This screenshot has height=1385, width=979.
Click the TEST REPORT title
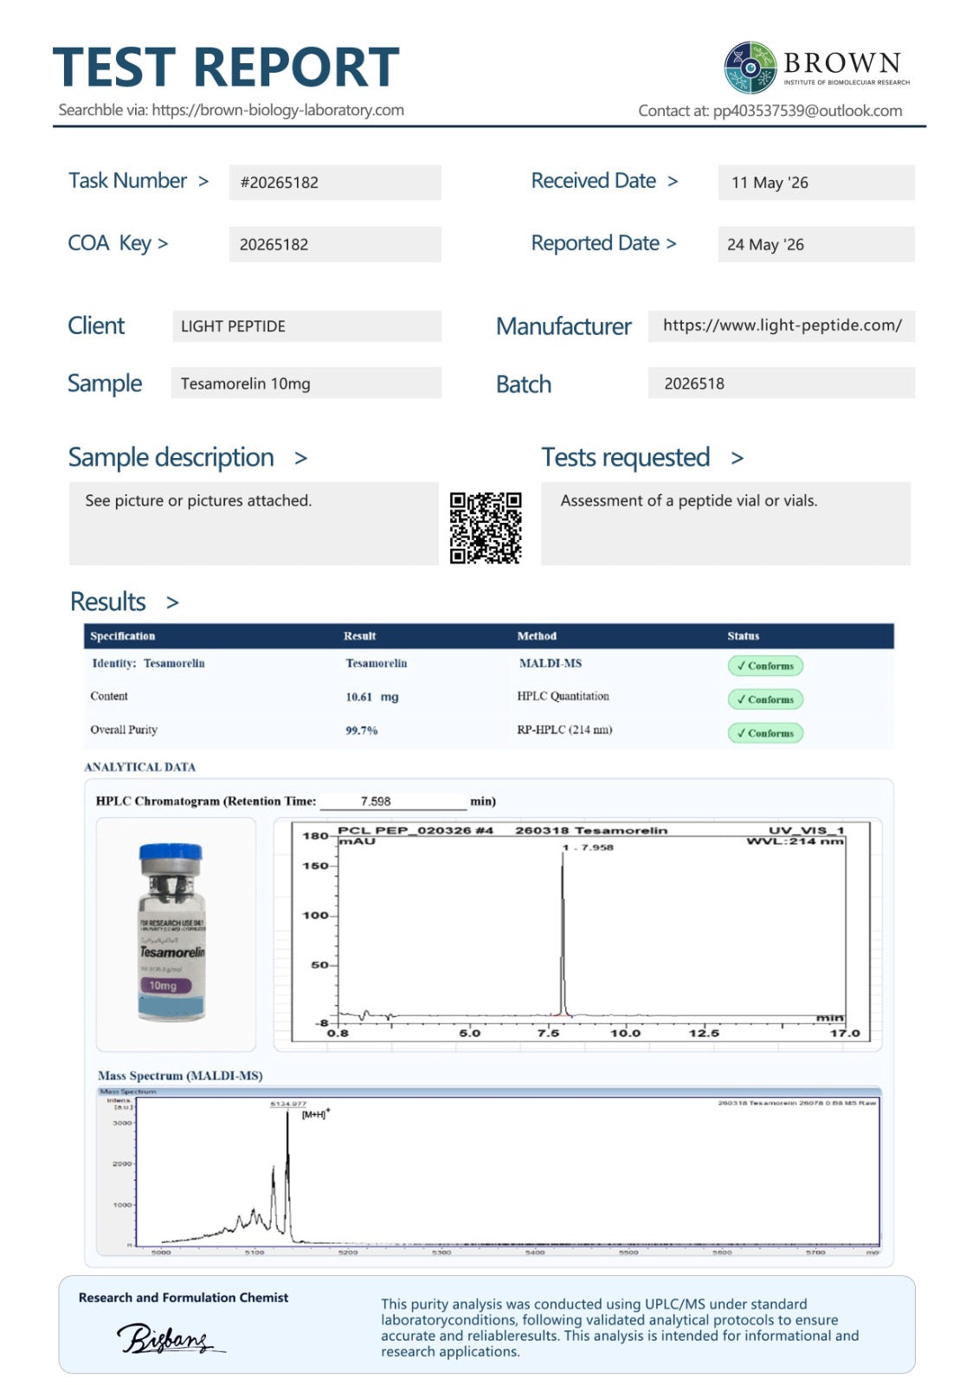226,68
